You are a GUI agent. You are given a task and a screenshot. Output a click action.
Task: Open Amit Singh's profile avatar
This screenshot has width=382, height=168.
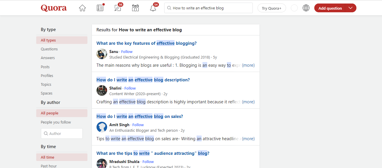(x=102, y=127)
